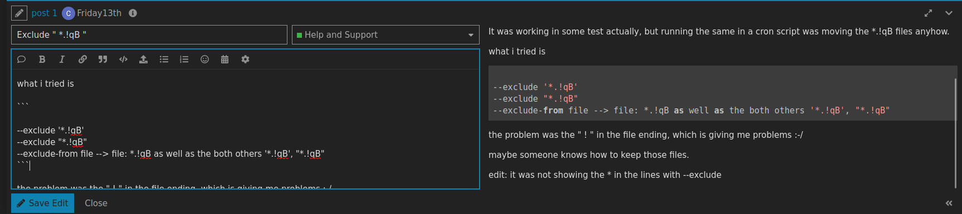962x214 pixels.
Task: Click the title field containing Exclude *.!qB
Action: coord(149,35)
